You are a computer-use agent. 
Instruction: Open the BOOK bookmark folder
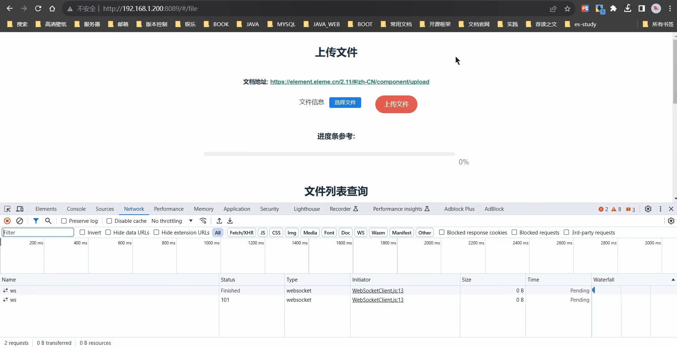point(216,24)
